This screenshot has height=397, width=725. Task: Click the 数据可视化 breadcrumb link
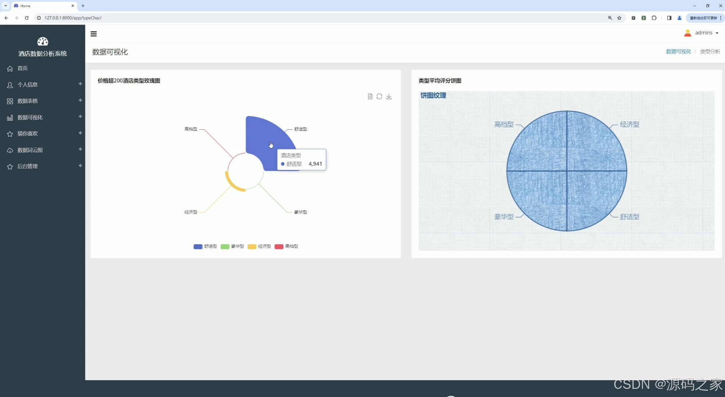coord(678,51)
